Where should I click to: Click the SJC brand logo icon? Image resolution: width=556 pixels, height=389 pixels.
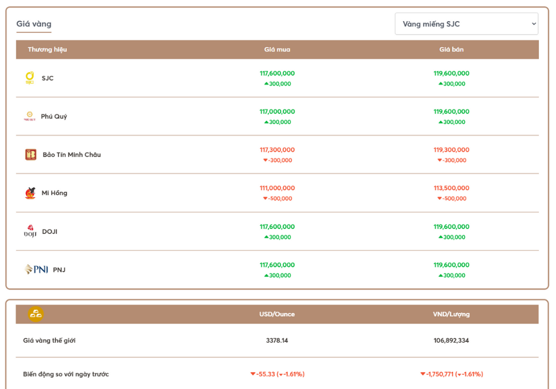pos(30,78)
